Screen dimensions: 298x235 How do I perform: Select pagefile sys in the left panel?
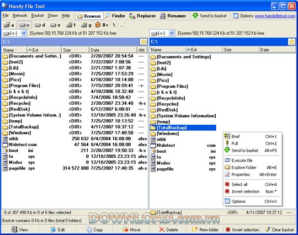[x=74, y=168]
